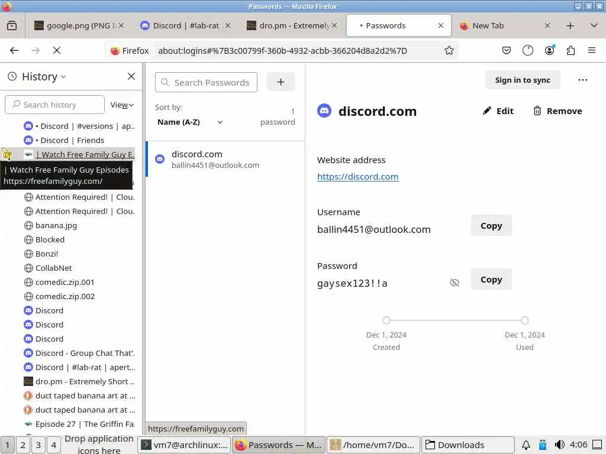Copy the password value

[491, 280]
